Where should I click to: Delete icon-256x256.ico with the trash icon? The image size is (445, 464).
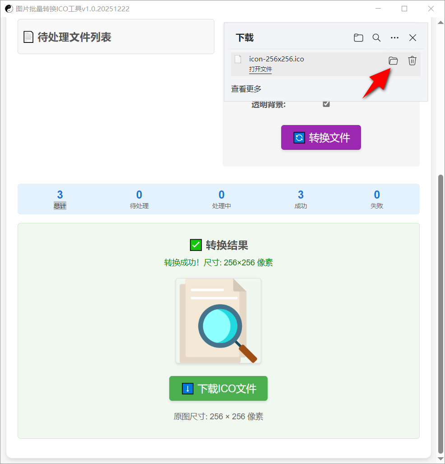412,60
